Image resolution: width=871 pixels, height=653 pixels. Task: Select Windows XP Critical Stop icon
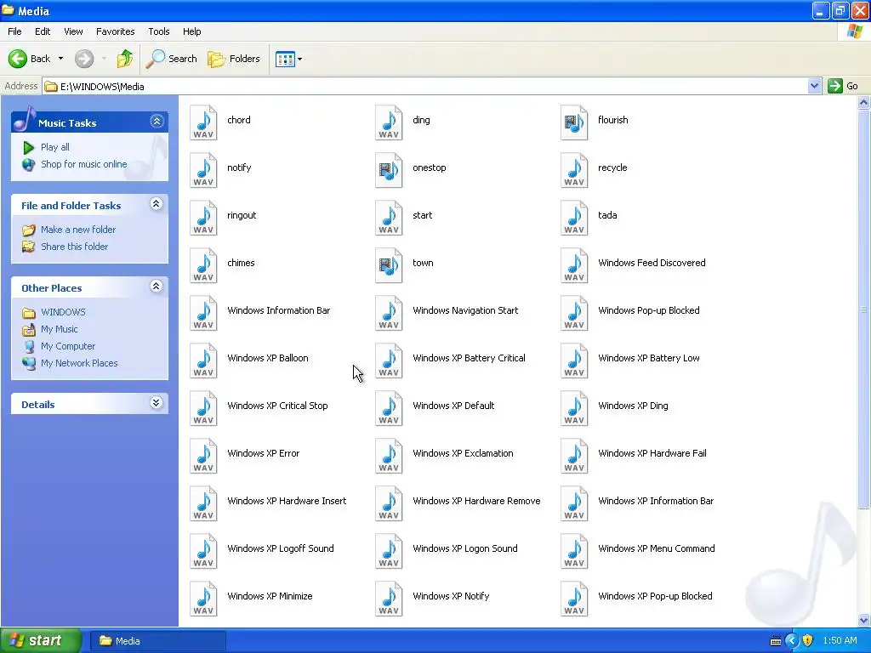coord(203,409)
